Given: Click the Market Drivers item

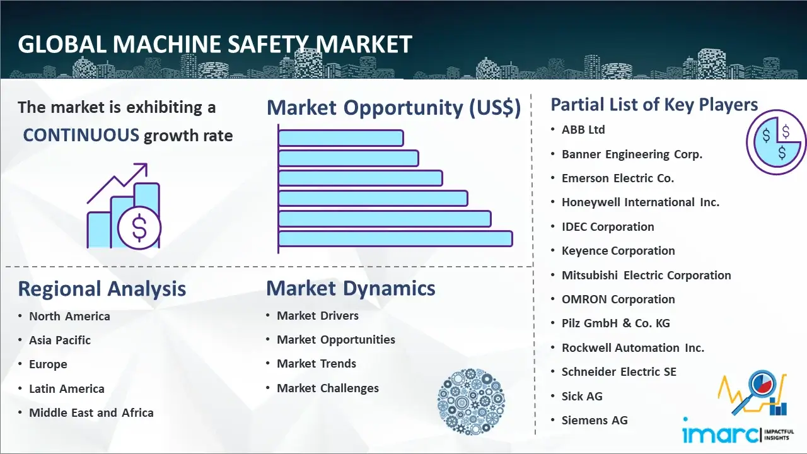Looking at the screenshot, I should point(318,316).
